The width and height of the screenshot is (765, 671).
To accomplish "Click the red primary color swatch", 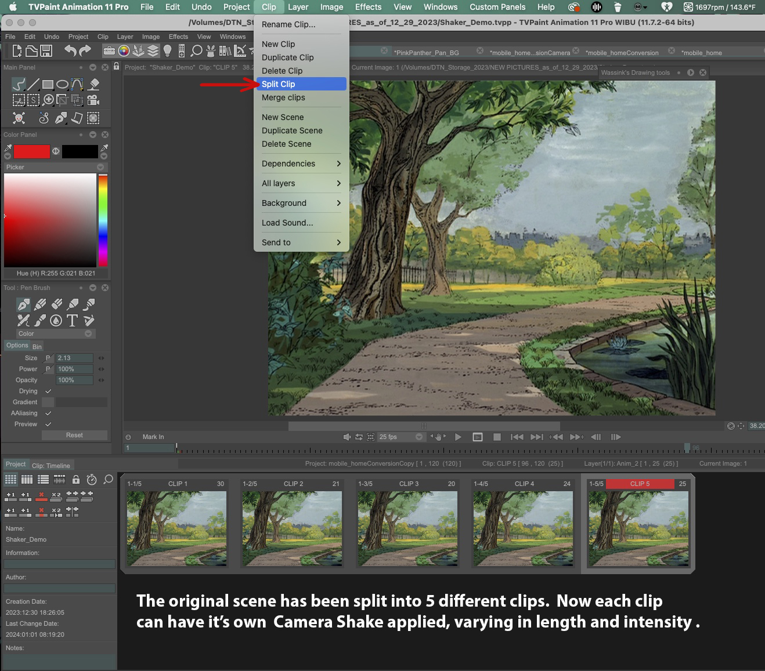I will coord(31,151).
